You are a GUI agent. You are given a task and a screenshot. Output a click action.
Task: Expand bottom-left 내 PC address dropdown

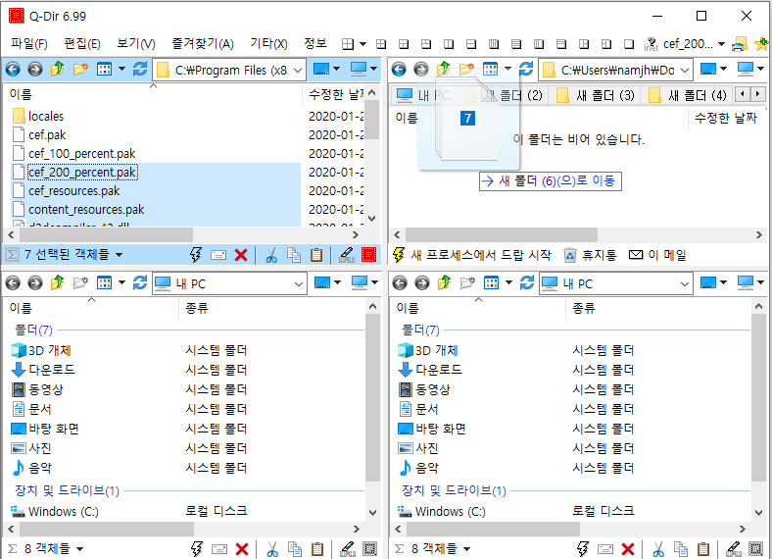(298, 284)
